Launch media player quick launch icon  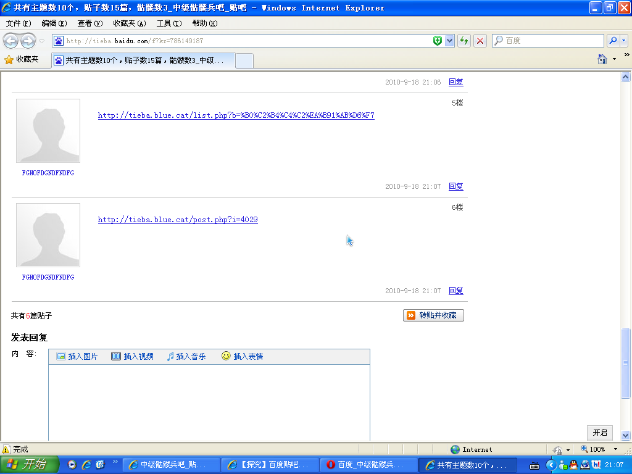72,465
